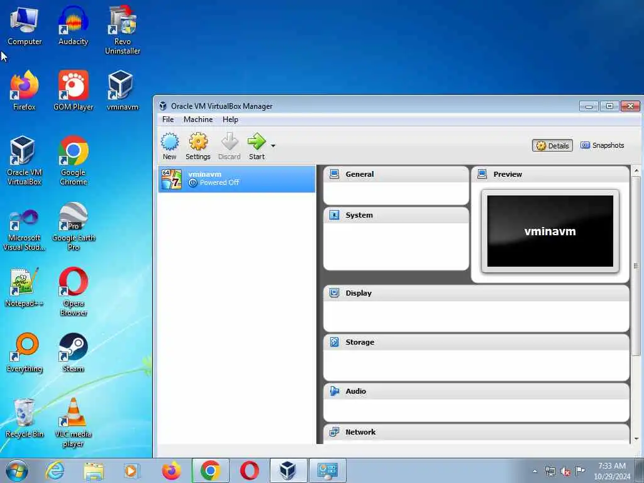Click the Action Center flag tray icon
Screen dimensions: 644x483
pos(580,470)
